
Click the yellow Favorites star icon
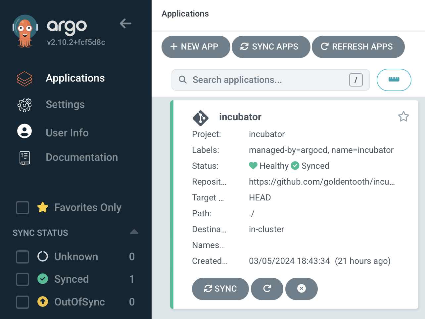point(43,207)
